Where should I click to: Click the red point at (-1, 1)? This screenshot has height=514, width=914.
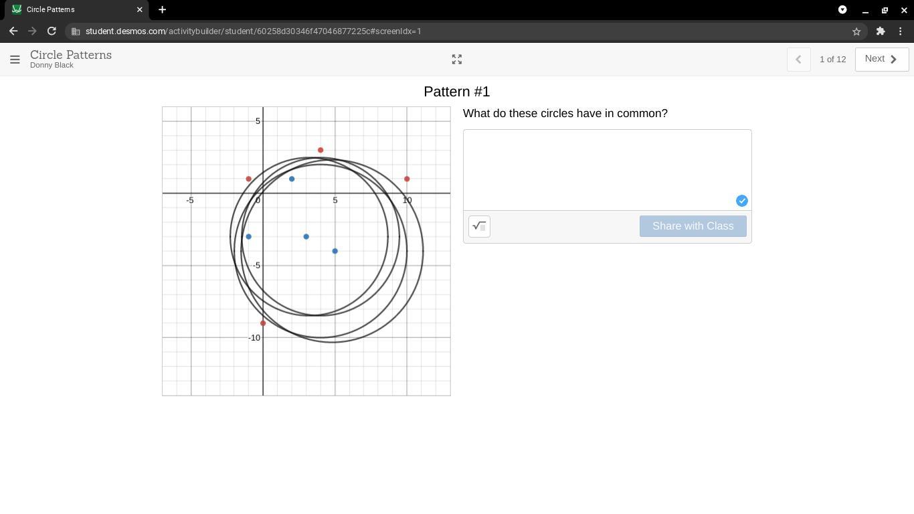point(249,179)
